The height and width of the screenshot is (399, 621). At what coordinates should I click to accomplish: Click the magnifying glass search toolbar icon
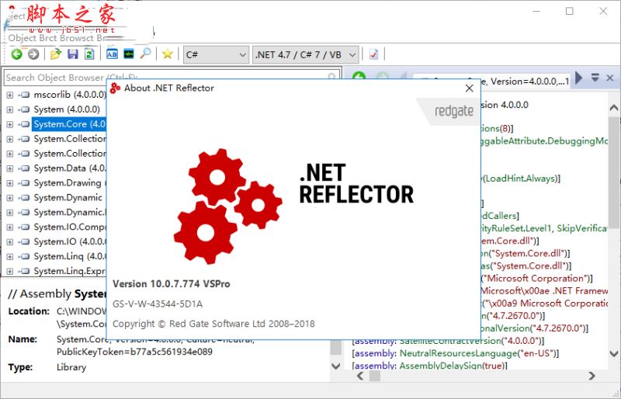145,54
